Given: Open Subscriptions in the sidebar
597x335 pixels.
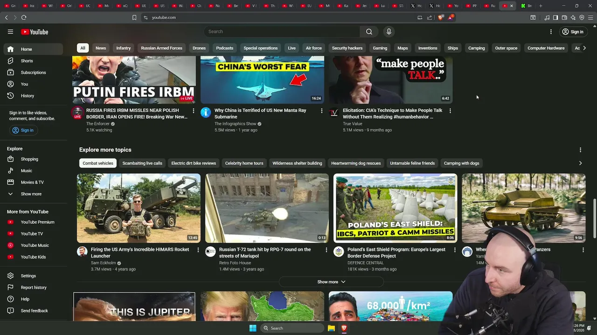Looking at the screenshot, I should point(33,73).
